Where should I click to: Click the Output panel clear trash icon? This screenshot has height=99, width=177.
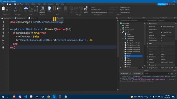(x=172, y=74)
